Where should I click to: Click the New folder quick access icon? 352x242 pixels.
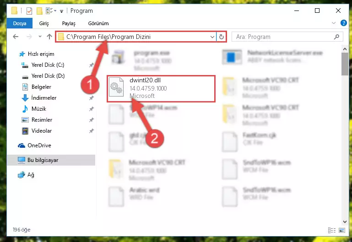(39, 11)
